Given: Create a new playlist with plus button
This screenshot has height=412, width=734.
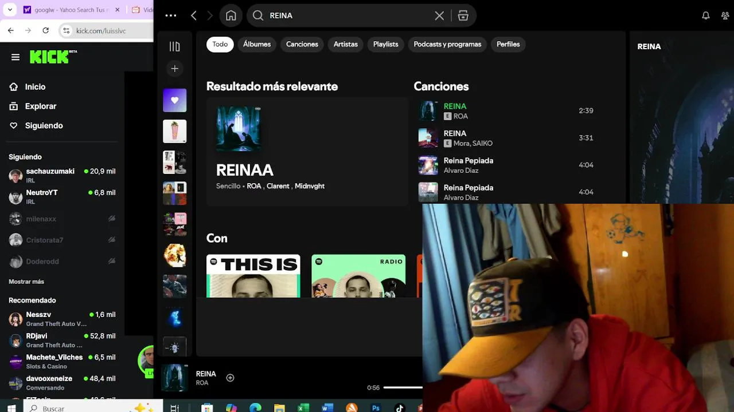Looking at the screenshot, I should point(175,69).
